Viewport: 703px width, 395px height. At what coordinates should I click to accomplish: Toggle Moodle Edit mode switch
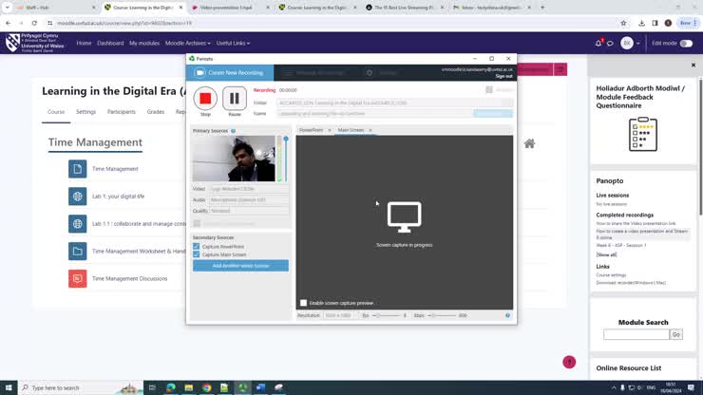pos(686,43)
